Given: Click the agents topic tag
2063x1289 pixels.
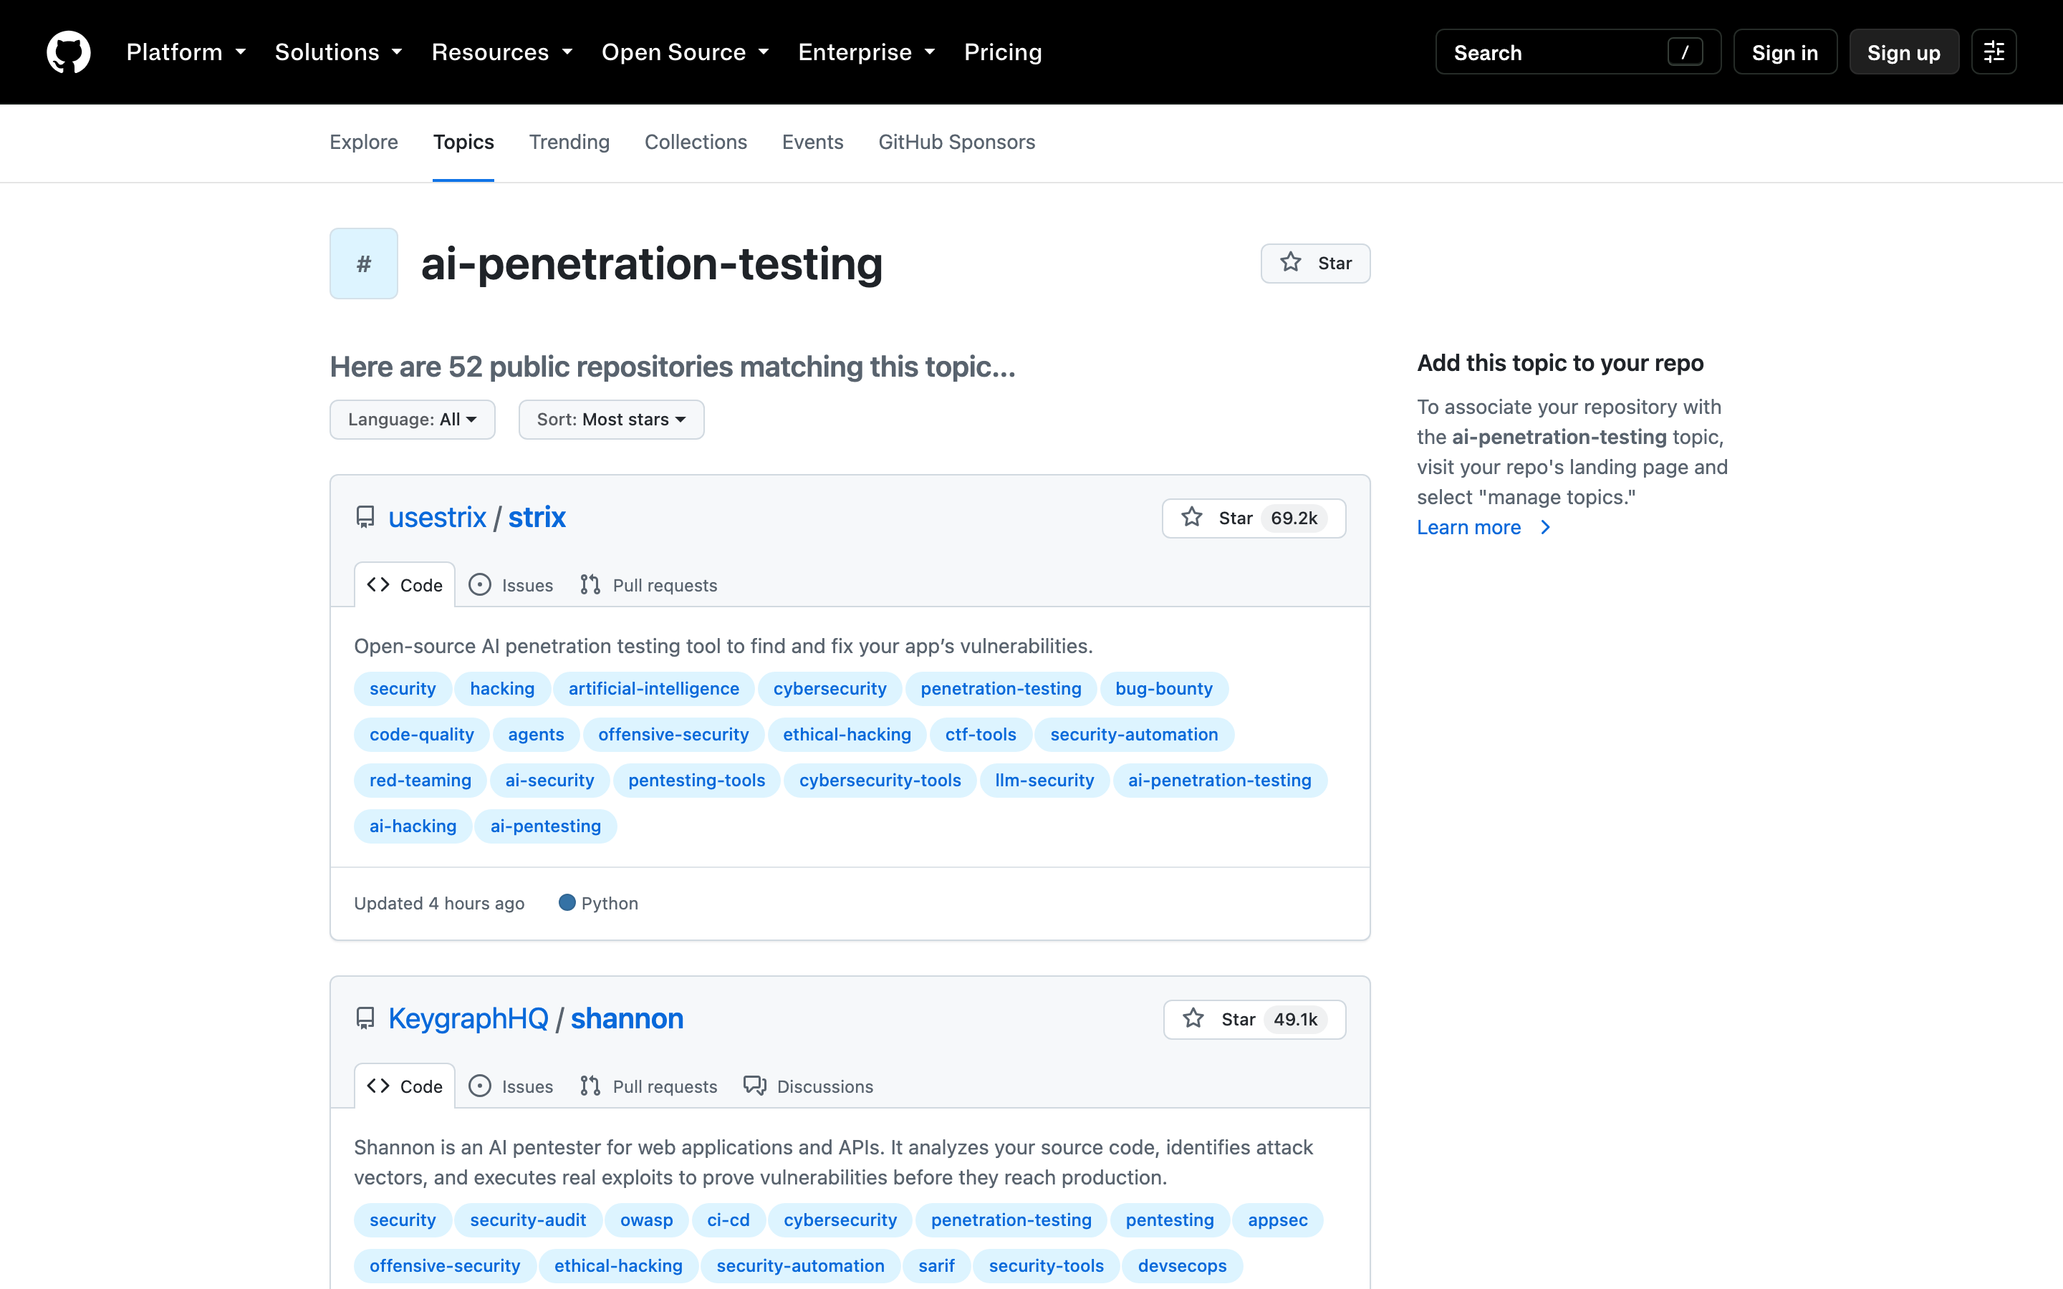Looking at the screenshot, I should tap(535, 735).
